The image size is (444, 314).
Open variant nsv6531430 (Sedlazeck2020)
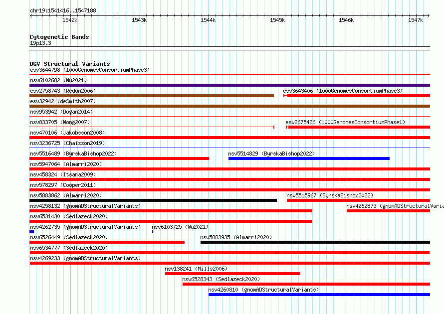tap(69, 216)
